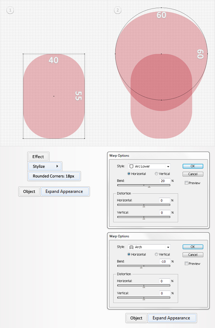Image resolution: width=215 pixels, height=328 pixels.
Task: Click Cancel in Arch Warp Options
Action: (193, 255)
